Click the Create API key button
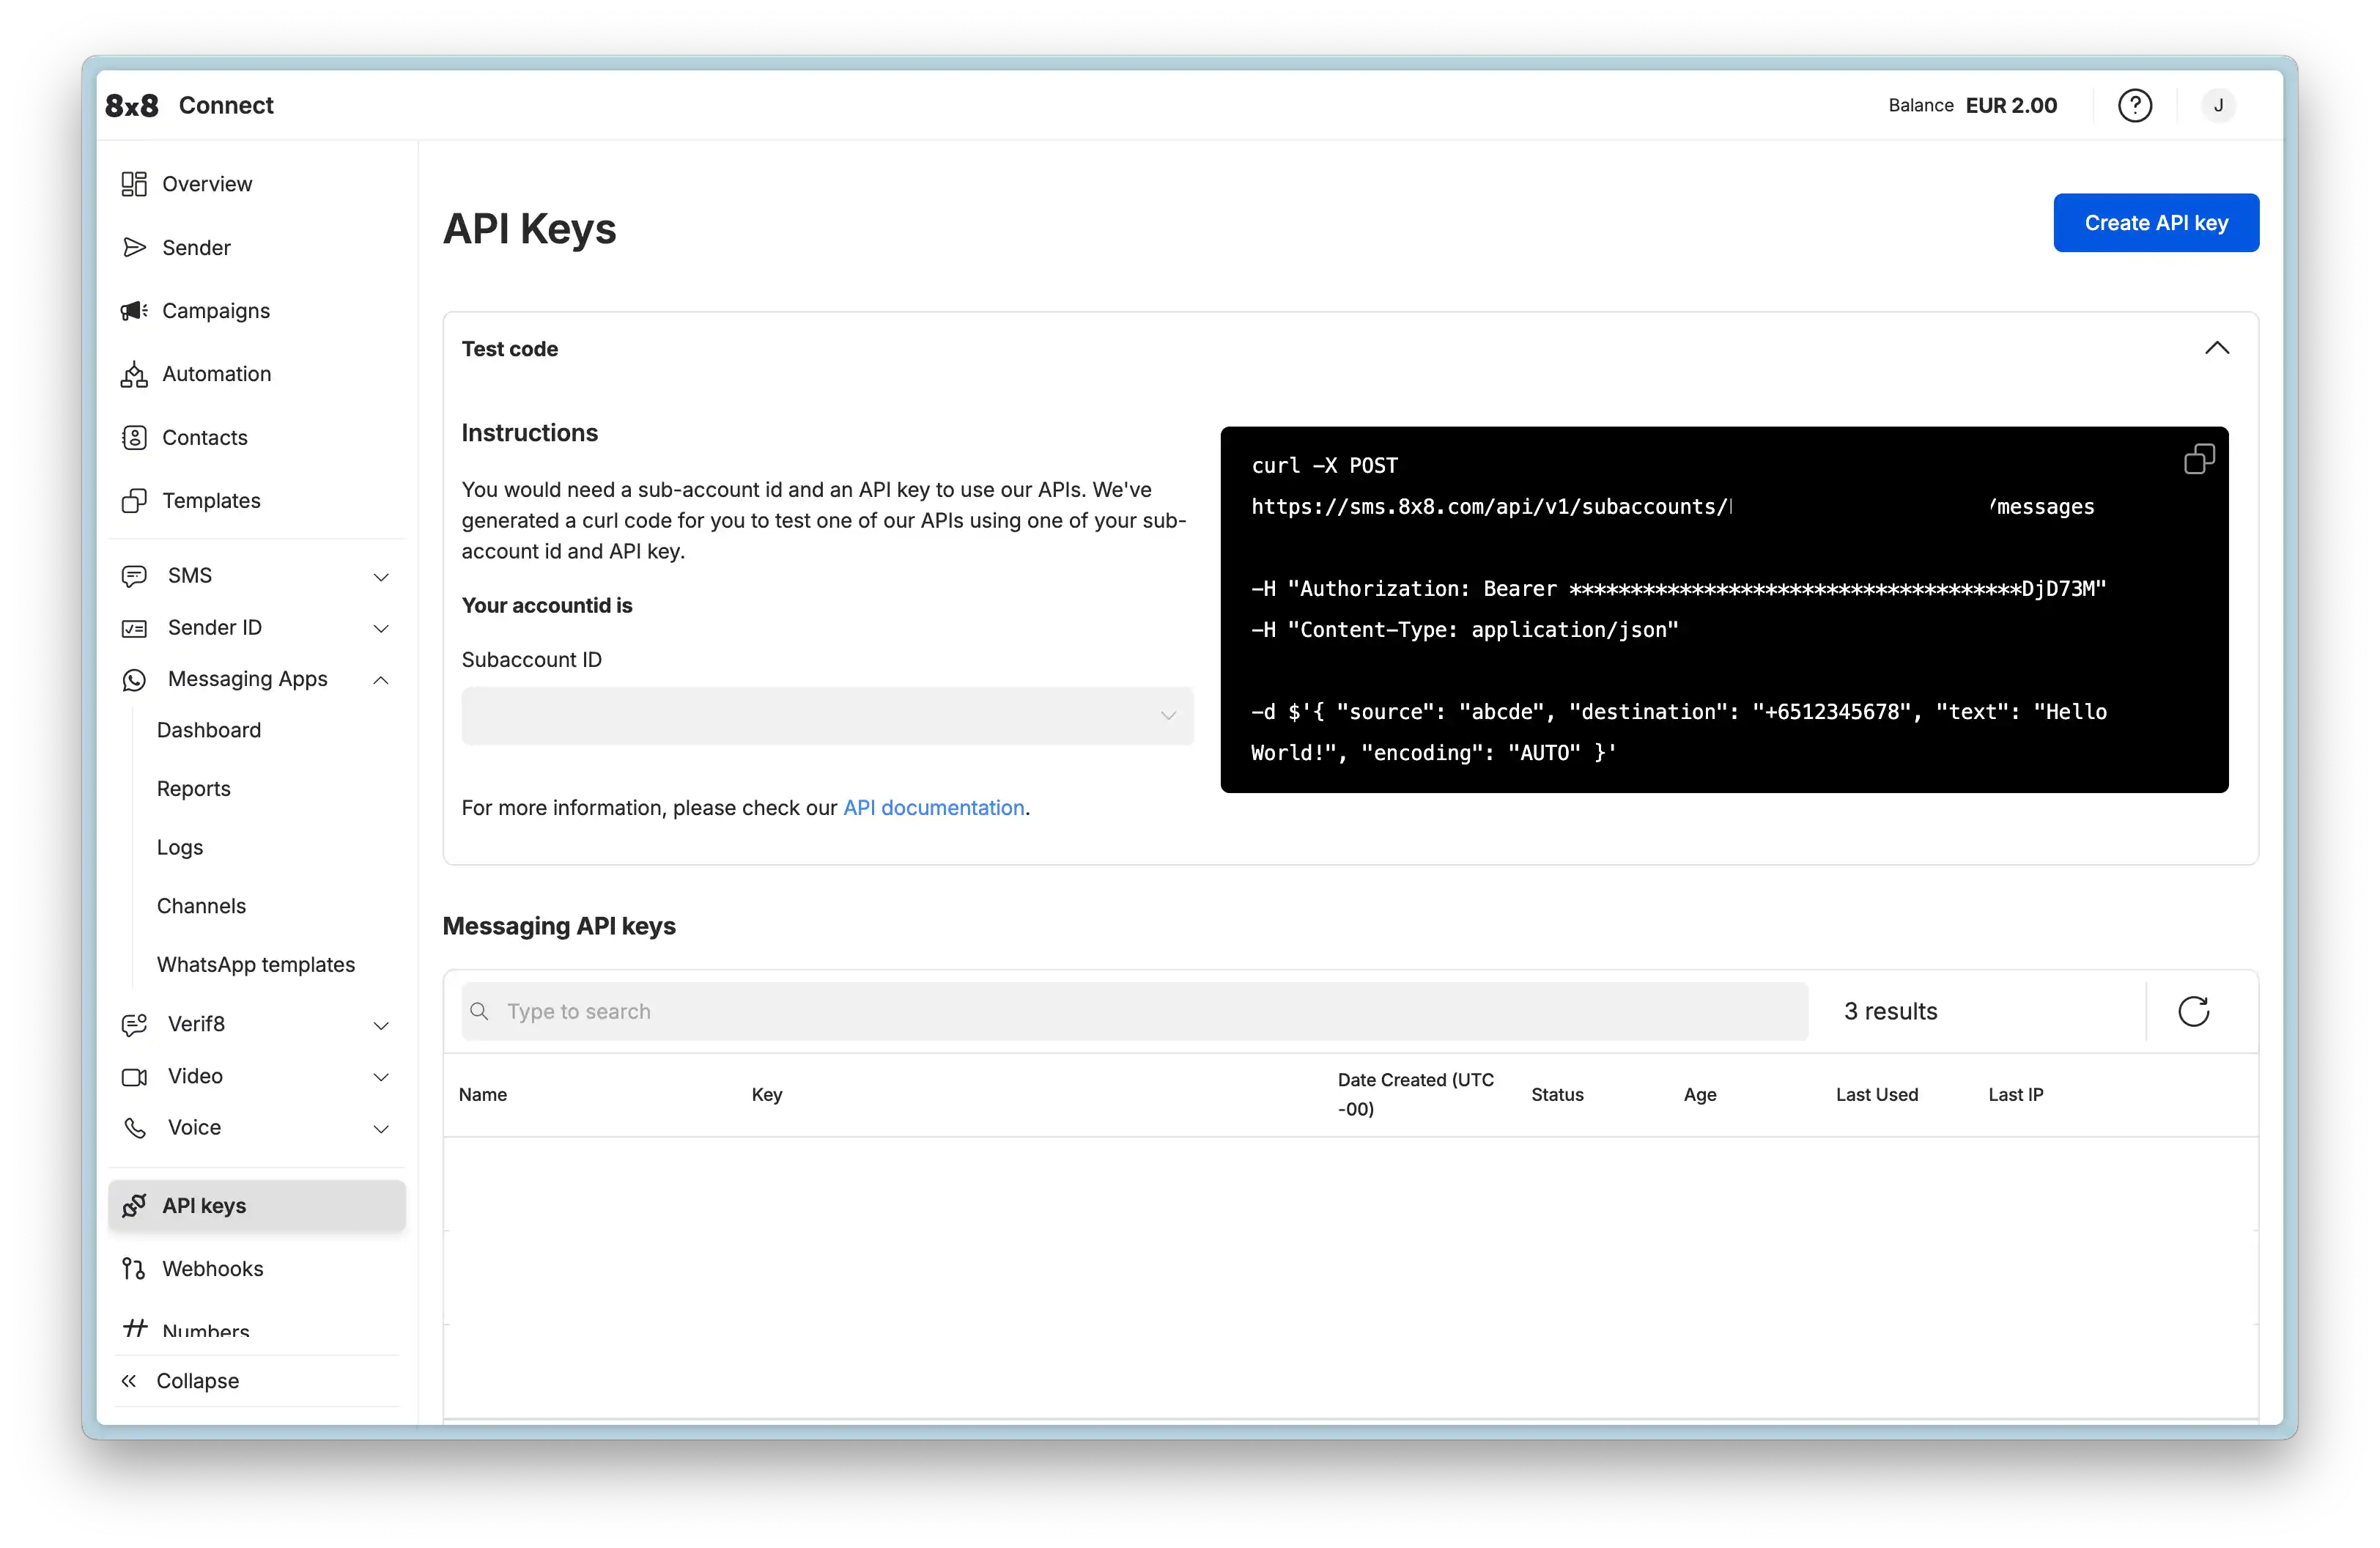Image resolution: width=2380 pixels, height=1548 pixels. click(x=2156, y=222)
